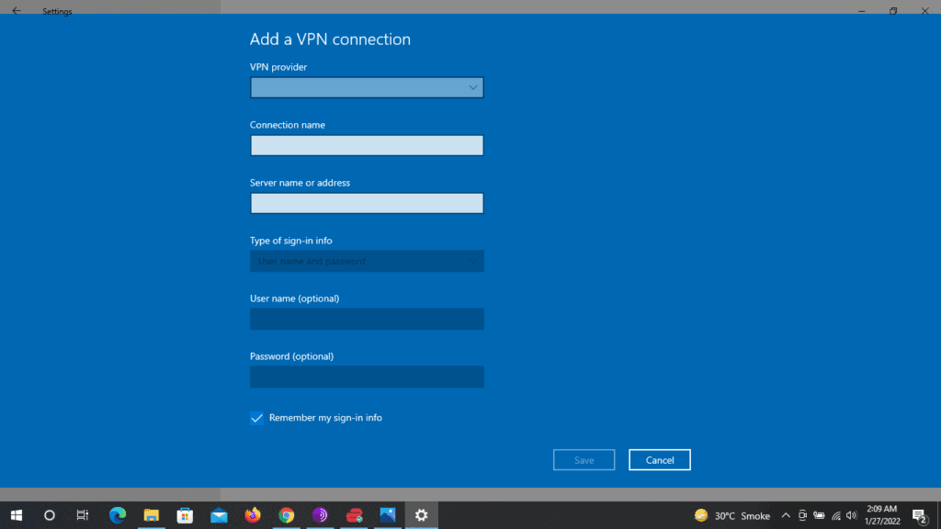Launch Firefox from the taskbar
Screen dimensions: 941x529
point(253,515)
